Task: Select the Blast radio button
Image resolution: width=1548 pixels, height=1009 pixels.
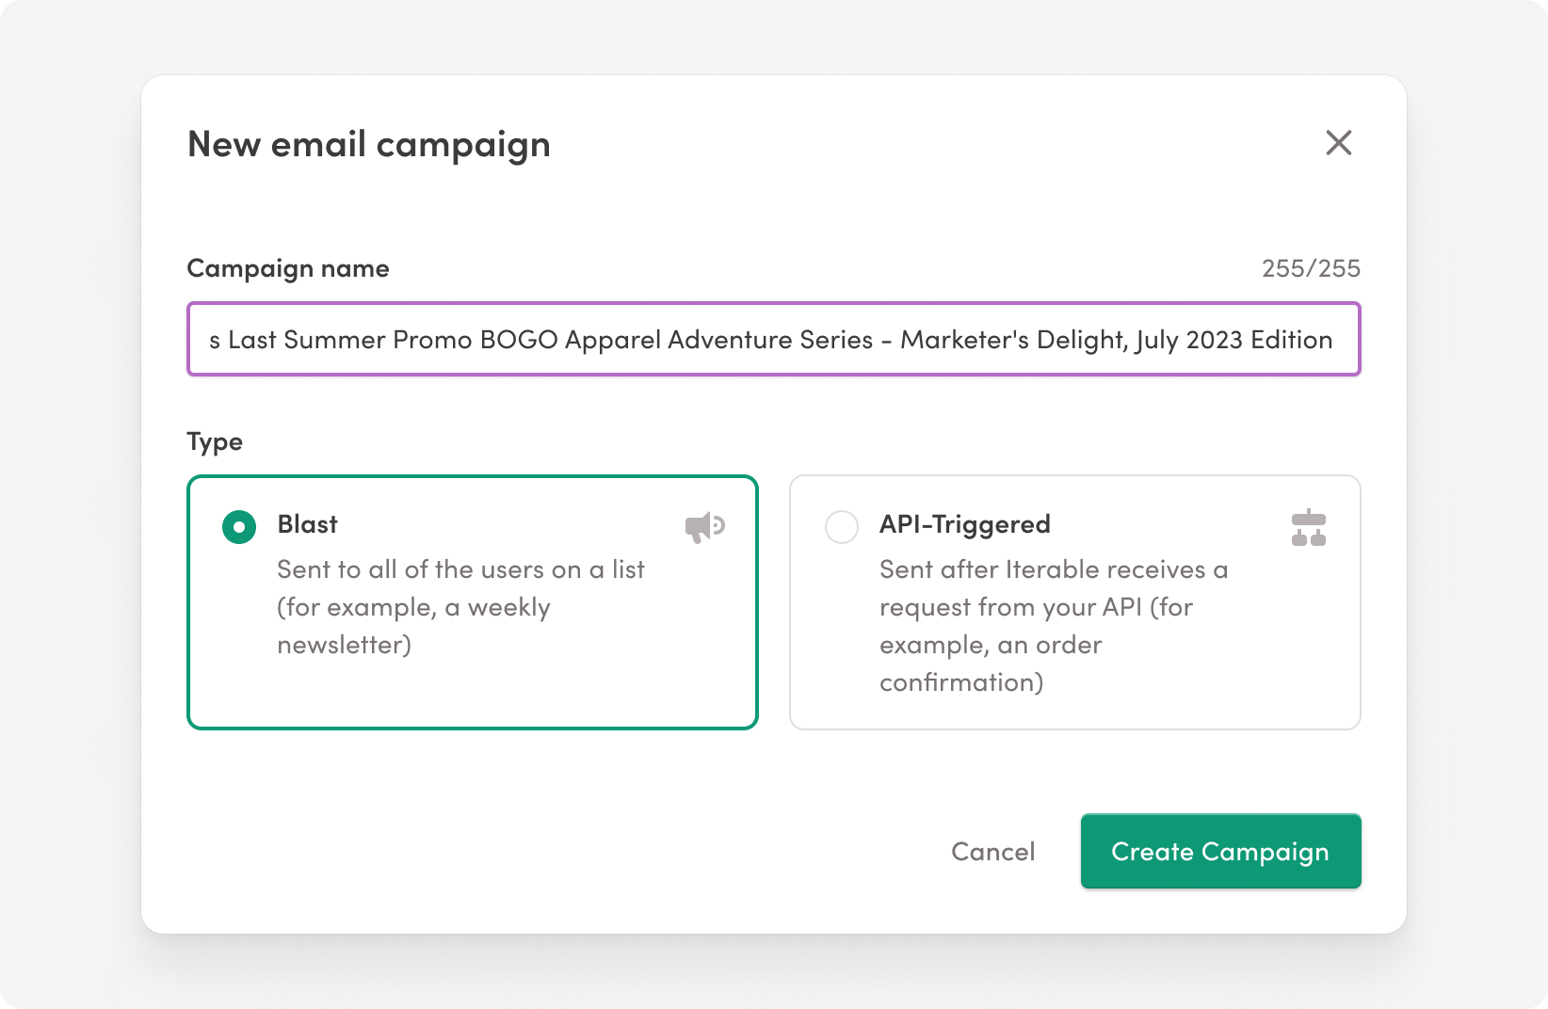Action: click(x=239, y=527)
